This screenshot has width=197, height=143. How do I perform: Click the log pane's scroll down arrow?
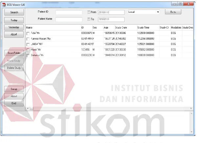coord(191,132)
